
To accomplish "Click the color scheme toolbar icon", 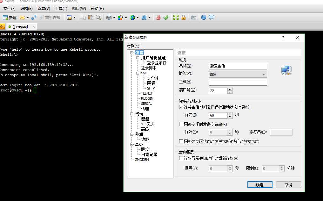I will (120, 18).
